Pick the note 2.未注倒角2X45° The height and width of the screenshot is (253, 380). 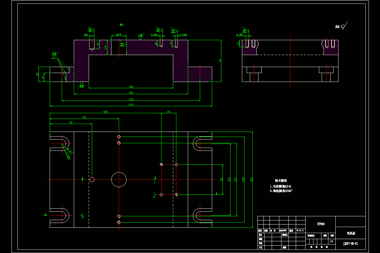coord(281,191)
